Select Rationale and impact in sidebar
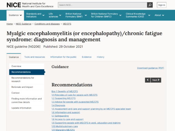 tap(27, 87)
